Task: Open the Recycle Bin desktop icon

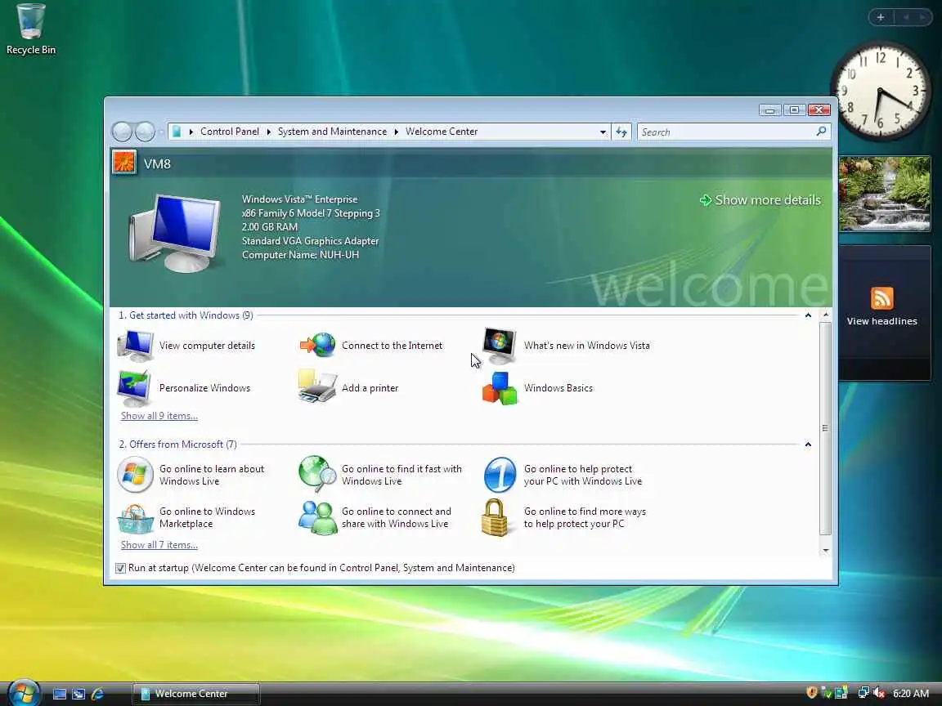Action: point(30,29)
